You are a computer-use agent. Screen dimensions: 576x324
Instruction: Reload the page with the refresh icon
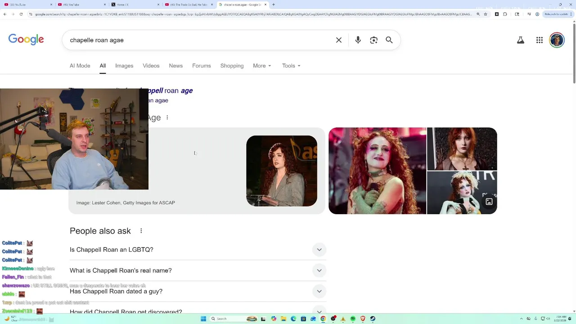21,14
